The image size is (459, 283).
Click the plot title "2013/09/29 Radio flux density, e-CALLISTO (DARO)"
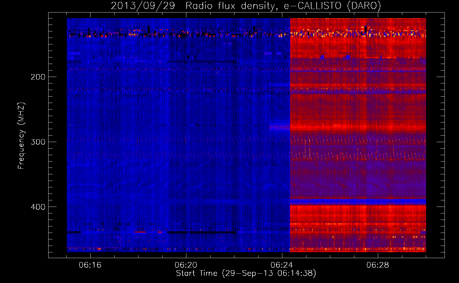(246, 6)
